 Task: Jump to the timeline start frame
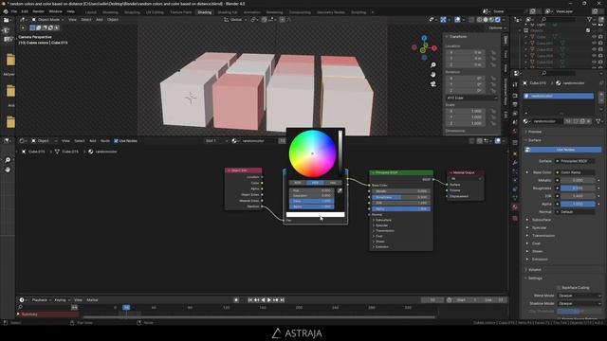(x=249, y=300)
